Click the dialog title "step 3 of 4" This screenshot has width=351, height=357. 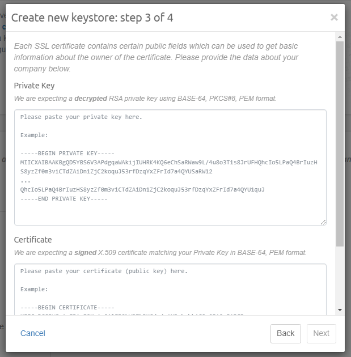point(92,18)
